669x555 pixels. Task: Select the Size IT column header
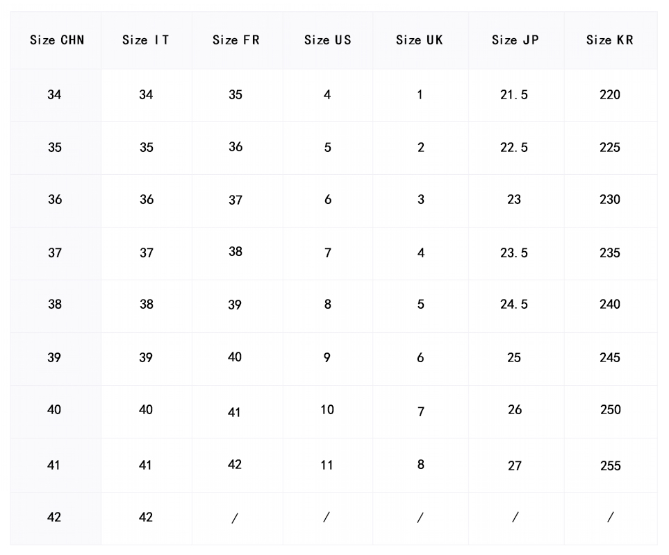pyautogui.click(x=145, y=40)
